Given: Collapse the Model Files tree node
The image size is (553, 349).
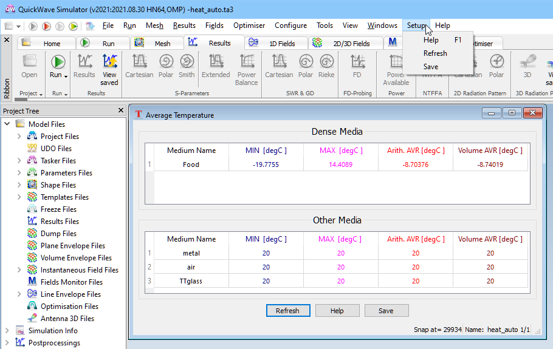Looking at the screenshot, I should pyautogui.click(x=7, y=124).
